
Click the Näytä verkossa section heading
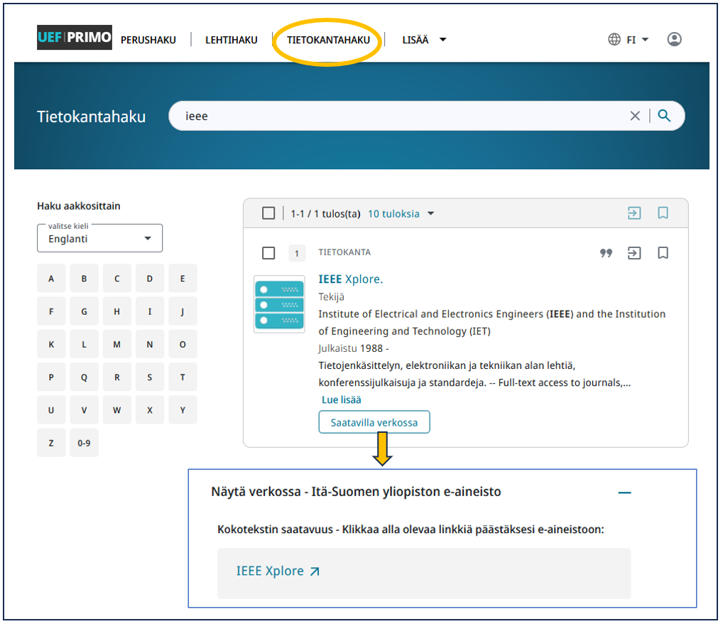[356, 492]
